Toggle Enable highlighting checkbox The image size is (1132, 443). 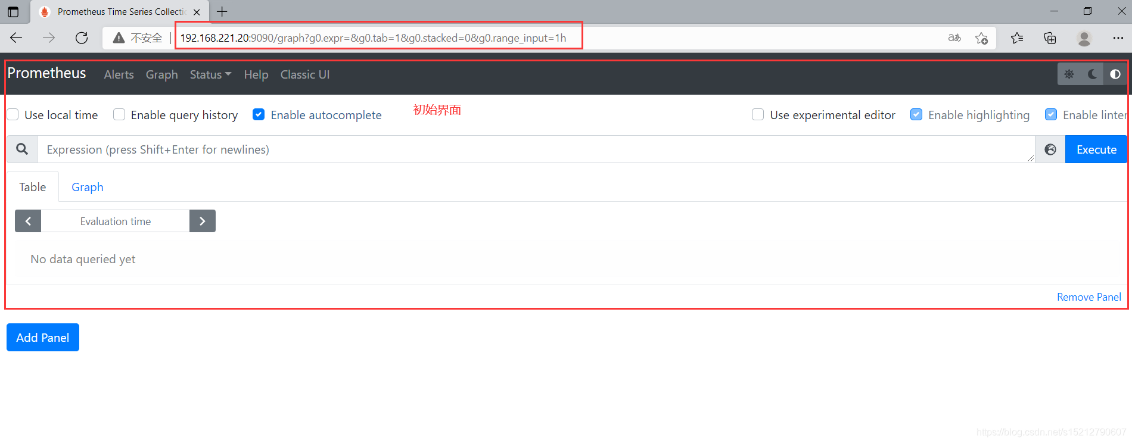(x=916, y=114)
